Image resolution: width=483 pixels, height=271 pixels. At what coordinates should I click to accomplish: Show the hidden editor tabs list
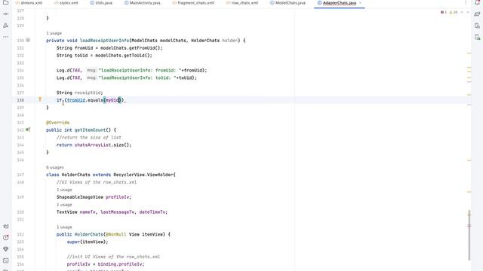click(465, 2)
